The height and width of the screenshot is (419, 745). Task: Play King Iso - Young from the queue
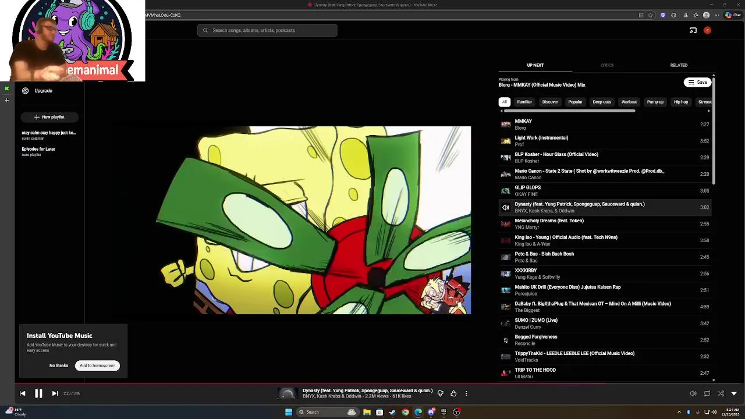(x=605, y=240)
